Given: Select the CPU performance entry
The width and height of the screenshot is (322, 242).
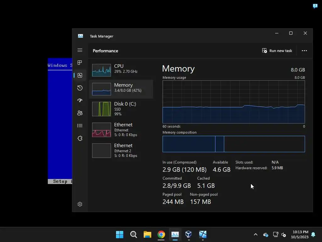Looking at the screenshot, I should click(121, 70).
